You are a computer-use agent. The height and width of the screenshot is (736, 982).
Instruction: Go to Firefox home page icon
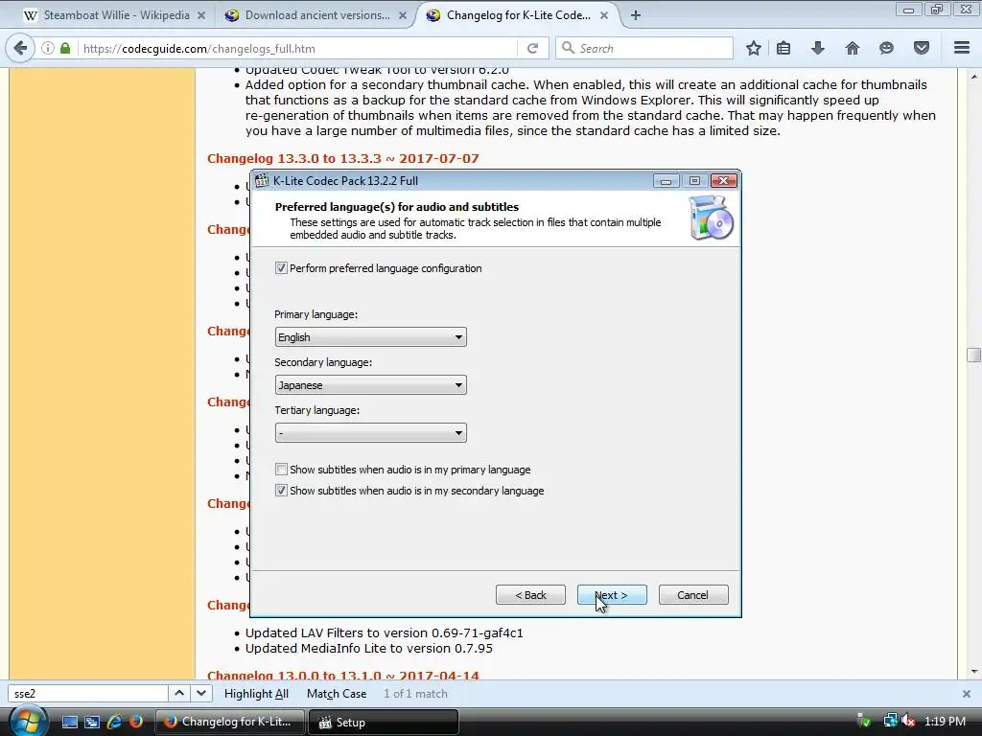click(x=853, y=48)
